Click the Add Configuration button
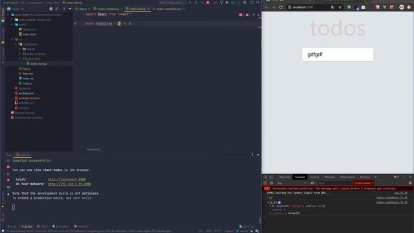 coord(171,3)
